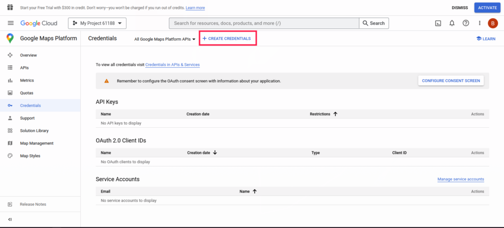This screenshot has width=504, height=228.
Task: Open the main hamburger navigation menu
Action: [10, 23]
